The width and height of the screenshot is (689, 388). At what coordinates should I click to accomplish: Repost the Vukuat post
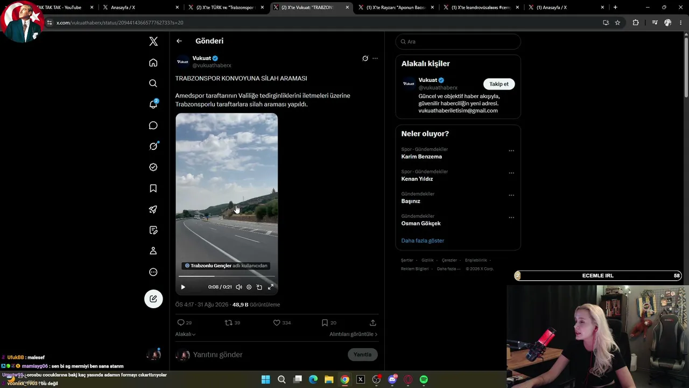coord(228,323)
